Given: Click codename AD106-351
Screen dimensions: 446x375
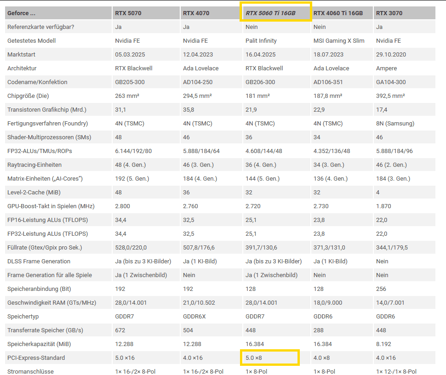Looking at the screenshot, I should pos(328,82).
